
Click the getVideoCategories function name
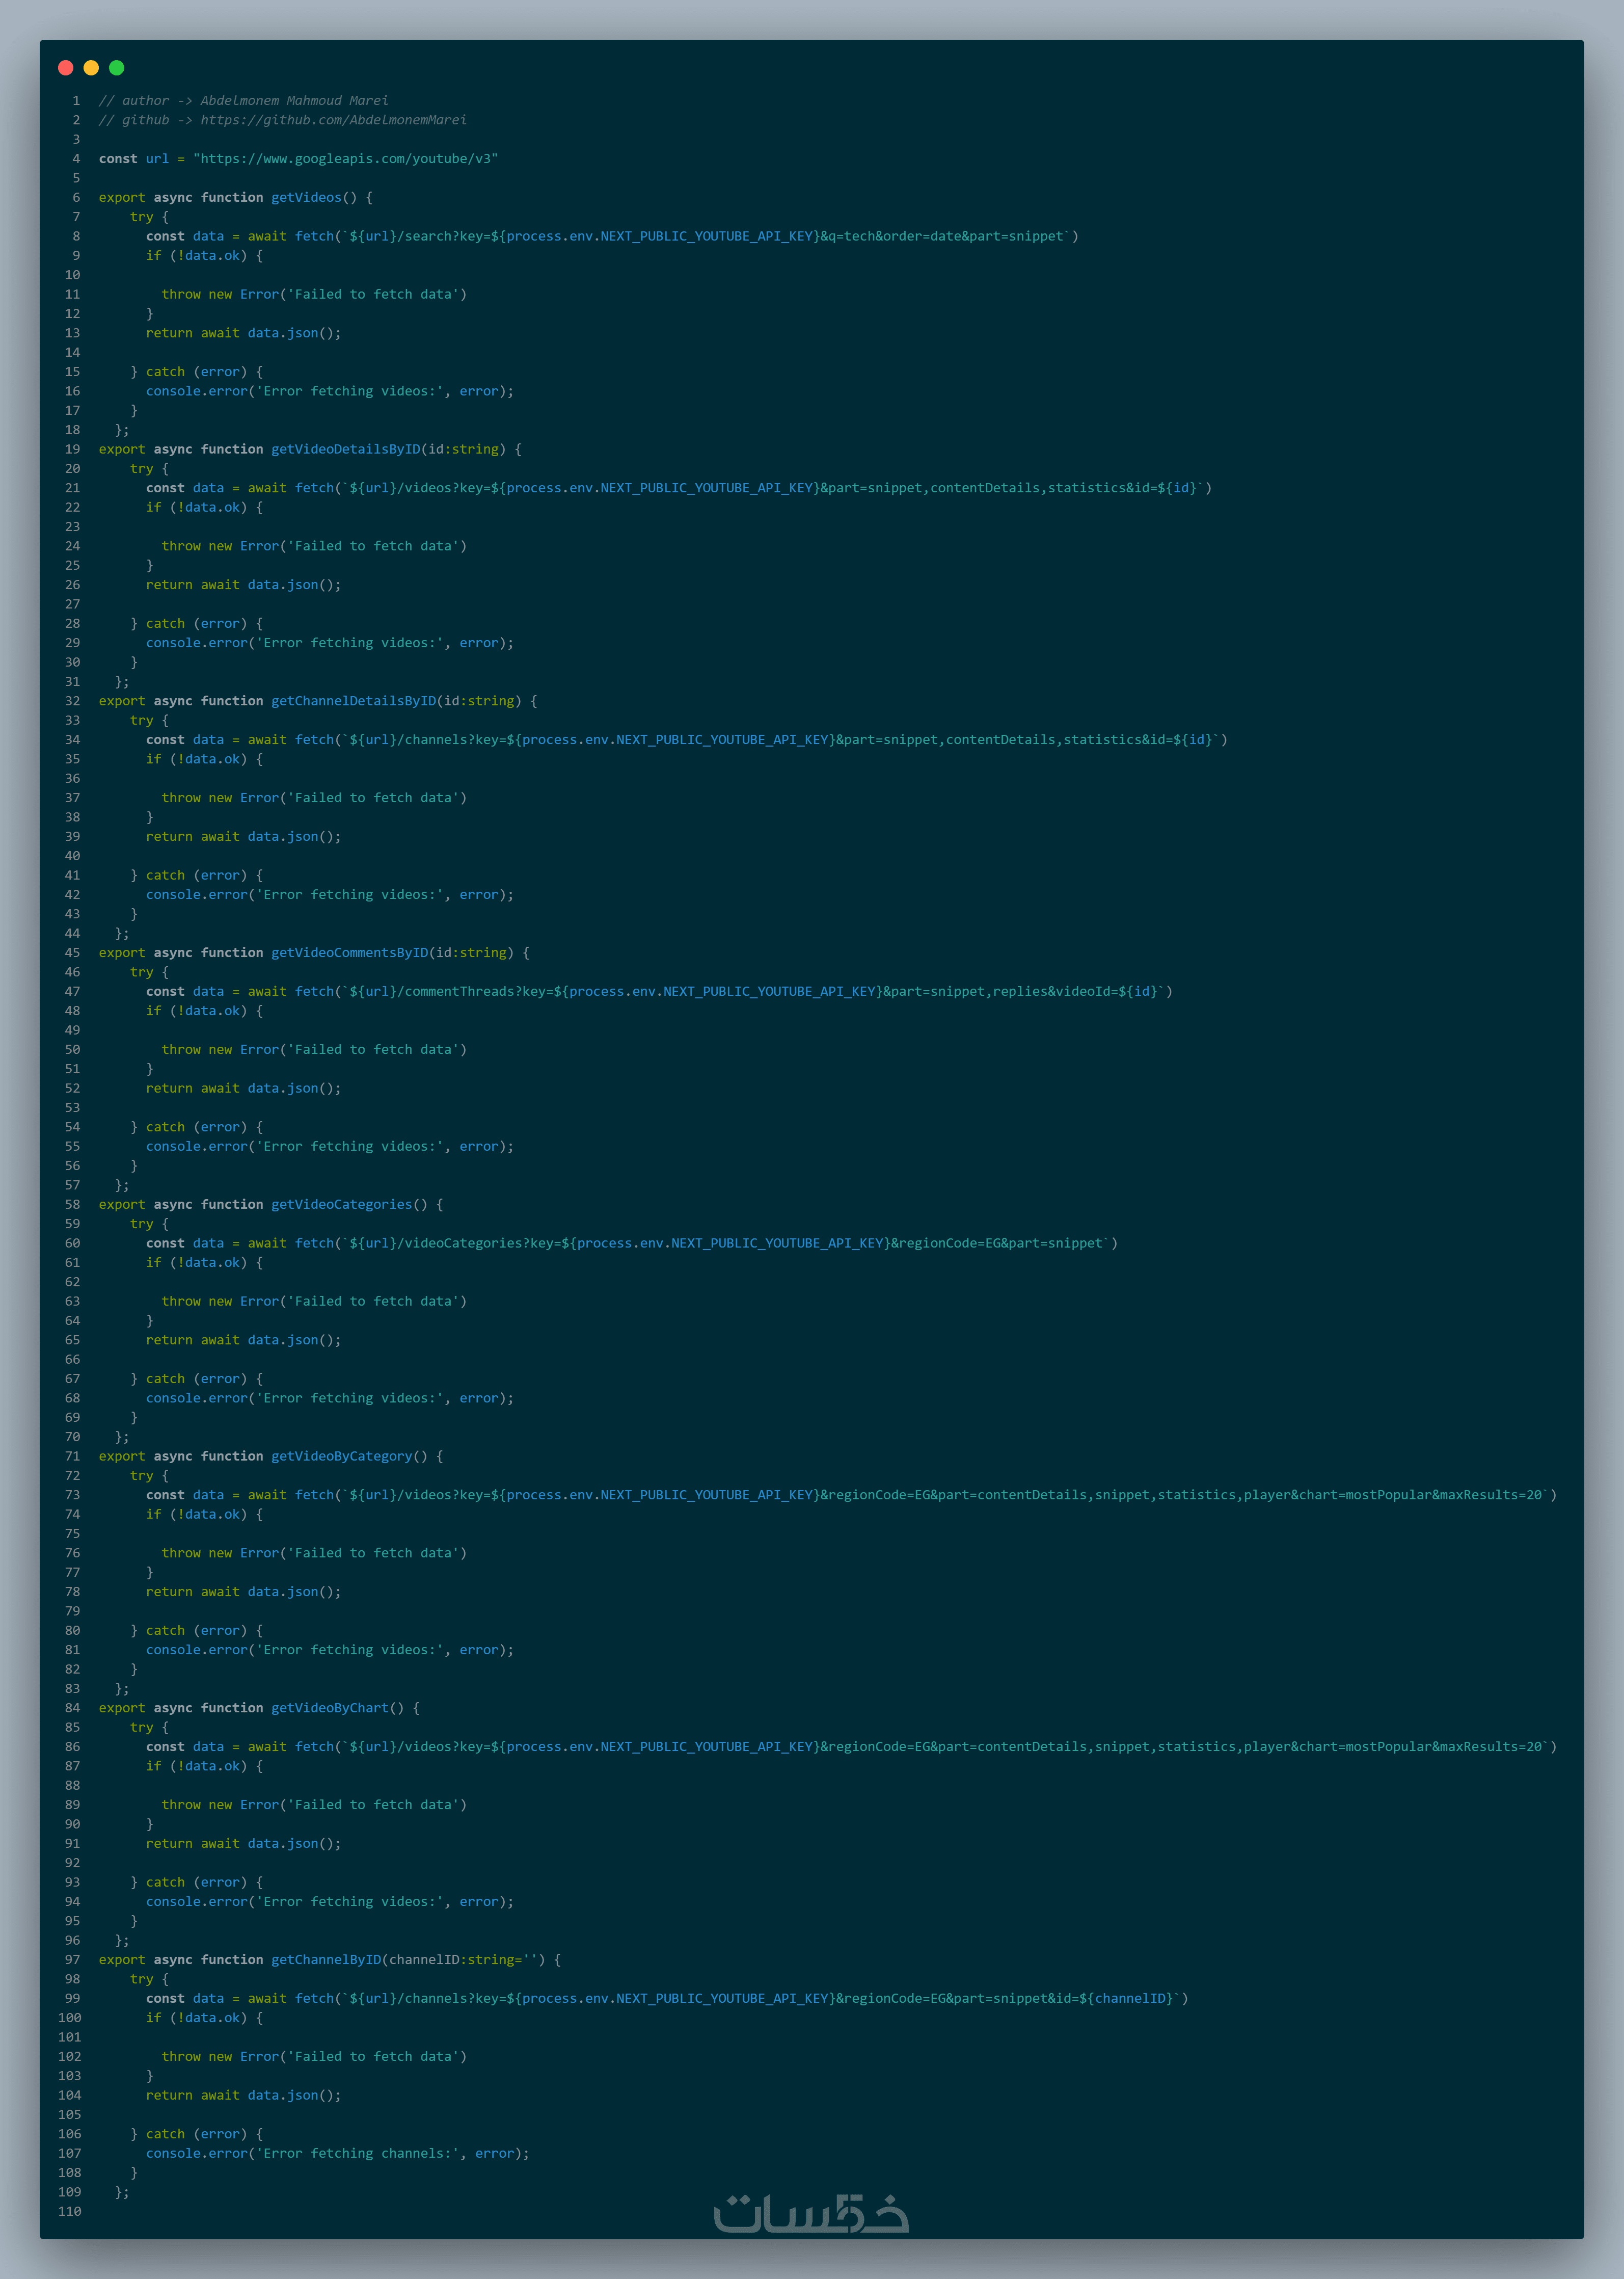tap(341, 1205)
